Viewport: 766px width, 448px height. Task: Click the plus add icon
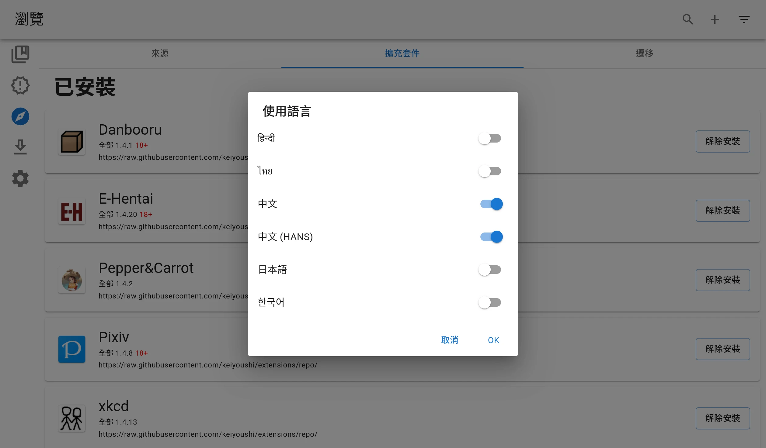click(715, 19)
